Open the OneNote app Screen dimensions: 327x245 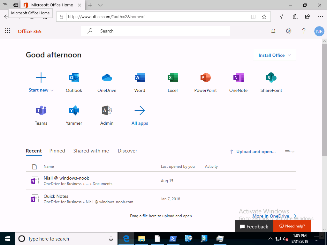(238, 83)
